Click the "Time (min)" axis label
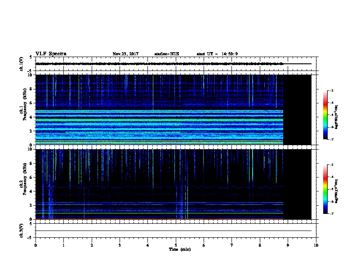This screenshot has width=356, height=275. 180,249
